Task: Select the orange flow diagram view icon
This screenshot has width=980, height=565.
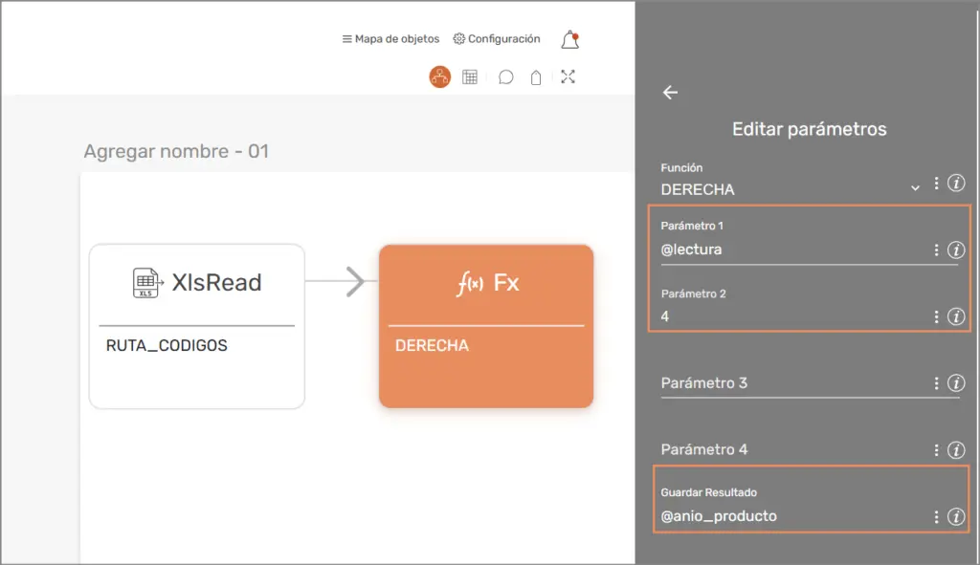Action: point(439,77)
